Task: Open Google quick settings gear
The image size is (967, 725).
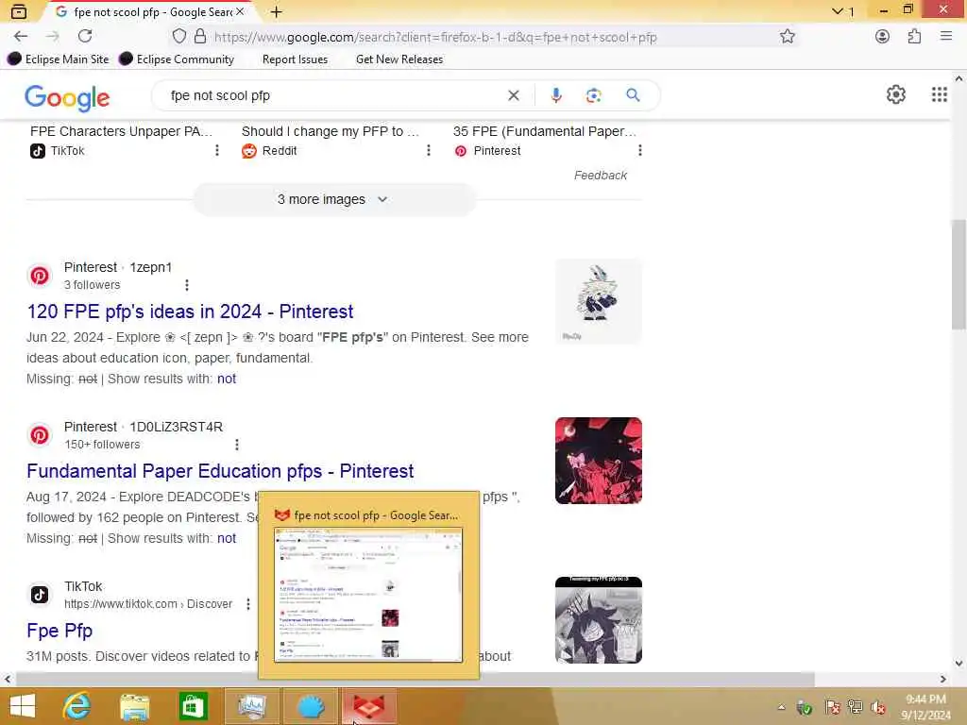Action: [895, 95]
